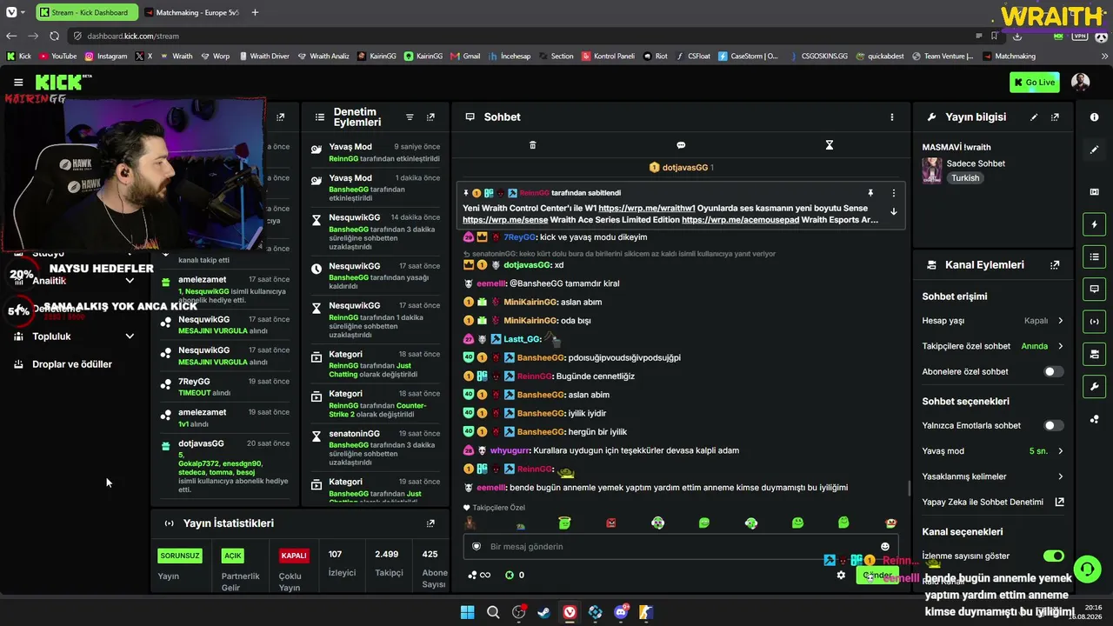The width and height of the screenshot is (1113, 626).
Task: Toggle Abonelere özel sohbet switch
Action: 1053,372
